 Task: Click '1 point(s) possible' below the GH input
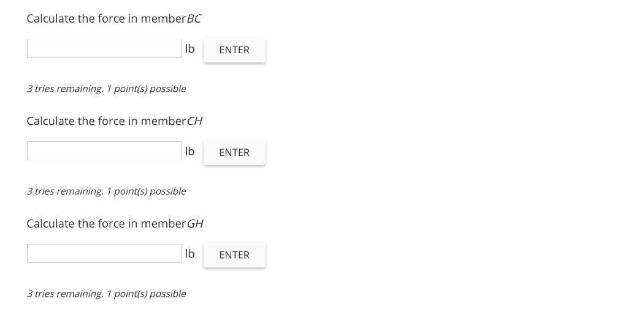[146, 294]
